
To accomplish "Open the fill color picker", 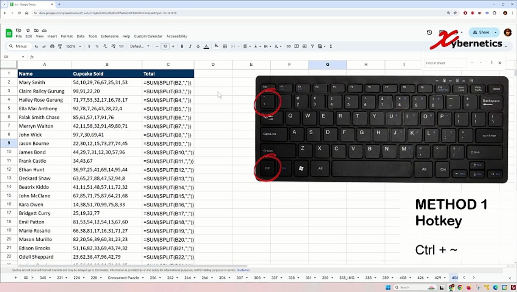I will click(216, 46).
